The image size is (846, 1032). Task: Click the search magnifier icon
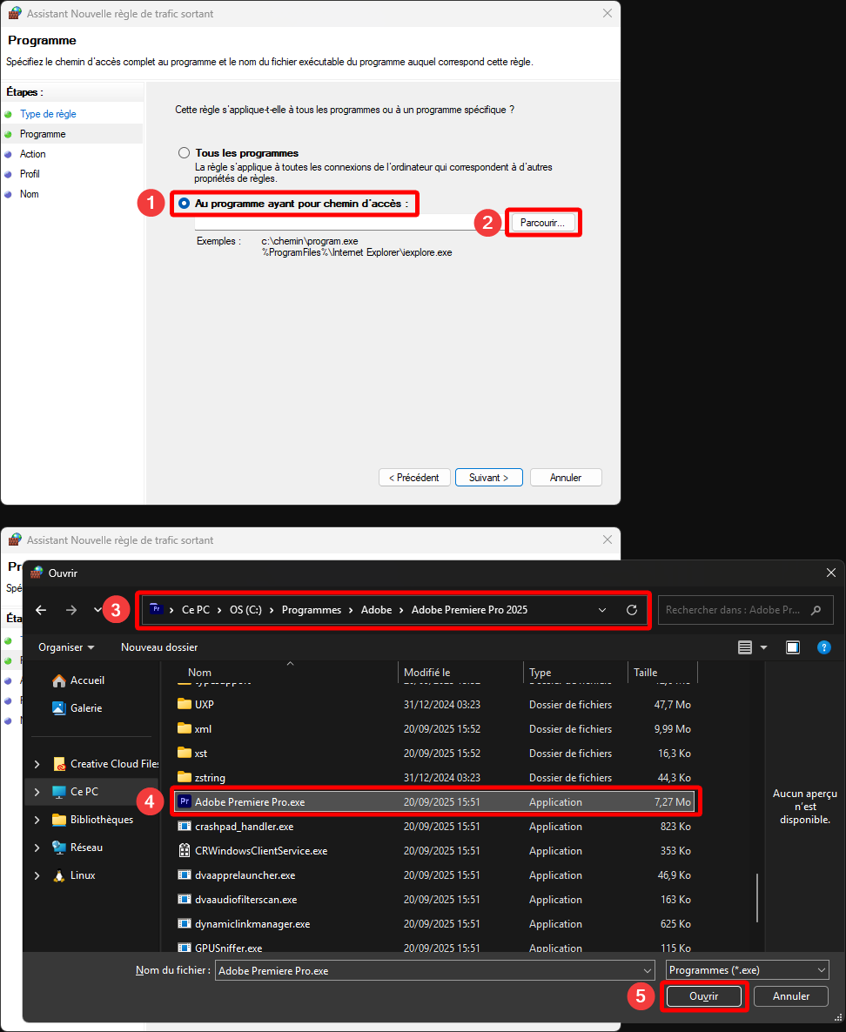click(x=816, y=610)
